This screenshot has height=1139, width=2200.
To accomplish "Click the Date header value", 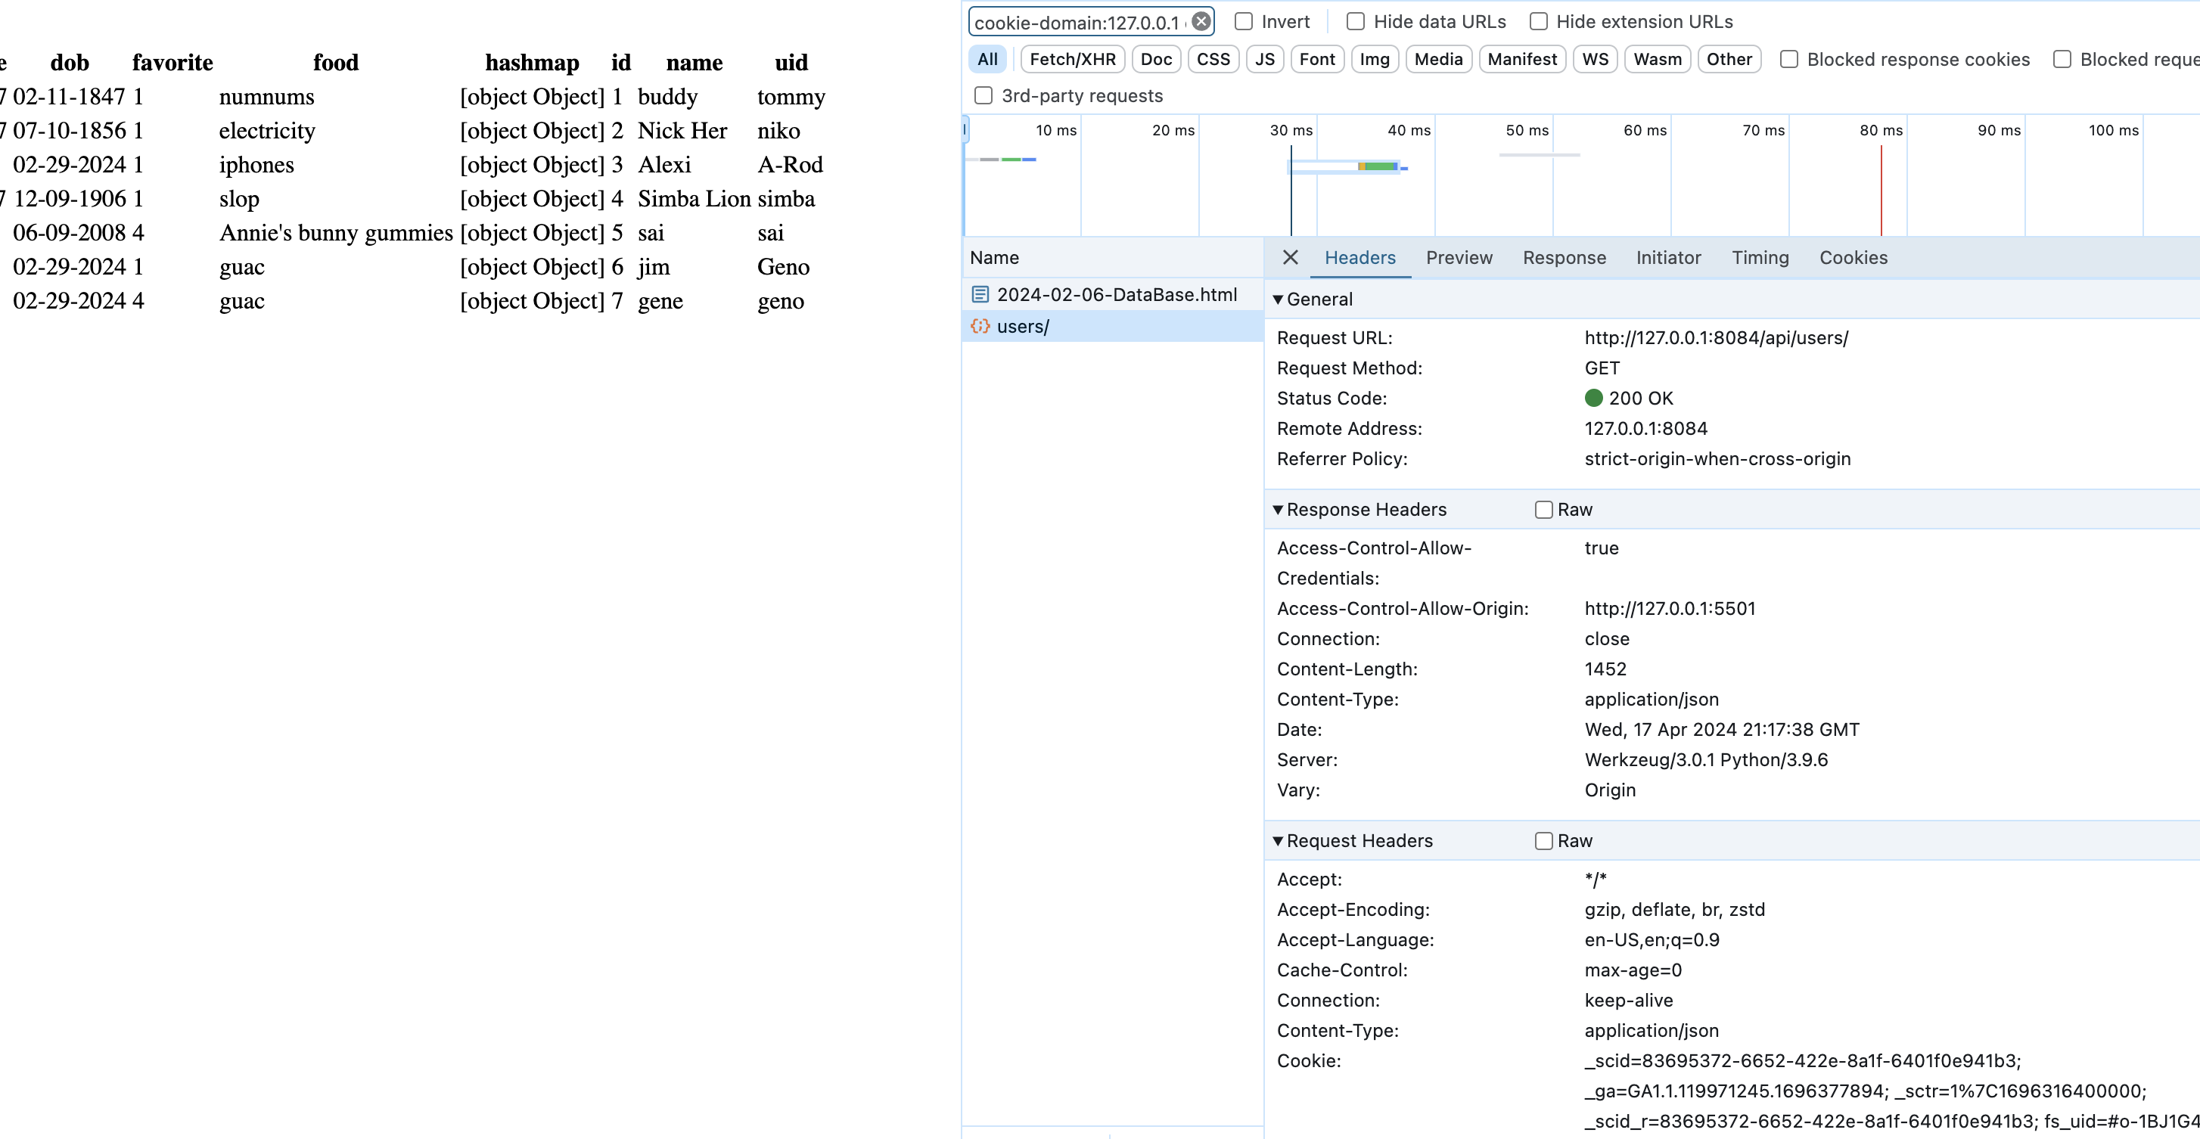I will coord(1722,730).
